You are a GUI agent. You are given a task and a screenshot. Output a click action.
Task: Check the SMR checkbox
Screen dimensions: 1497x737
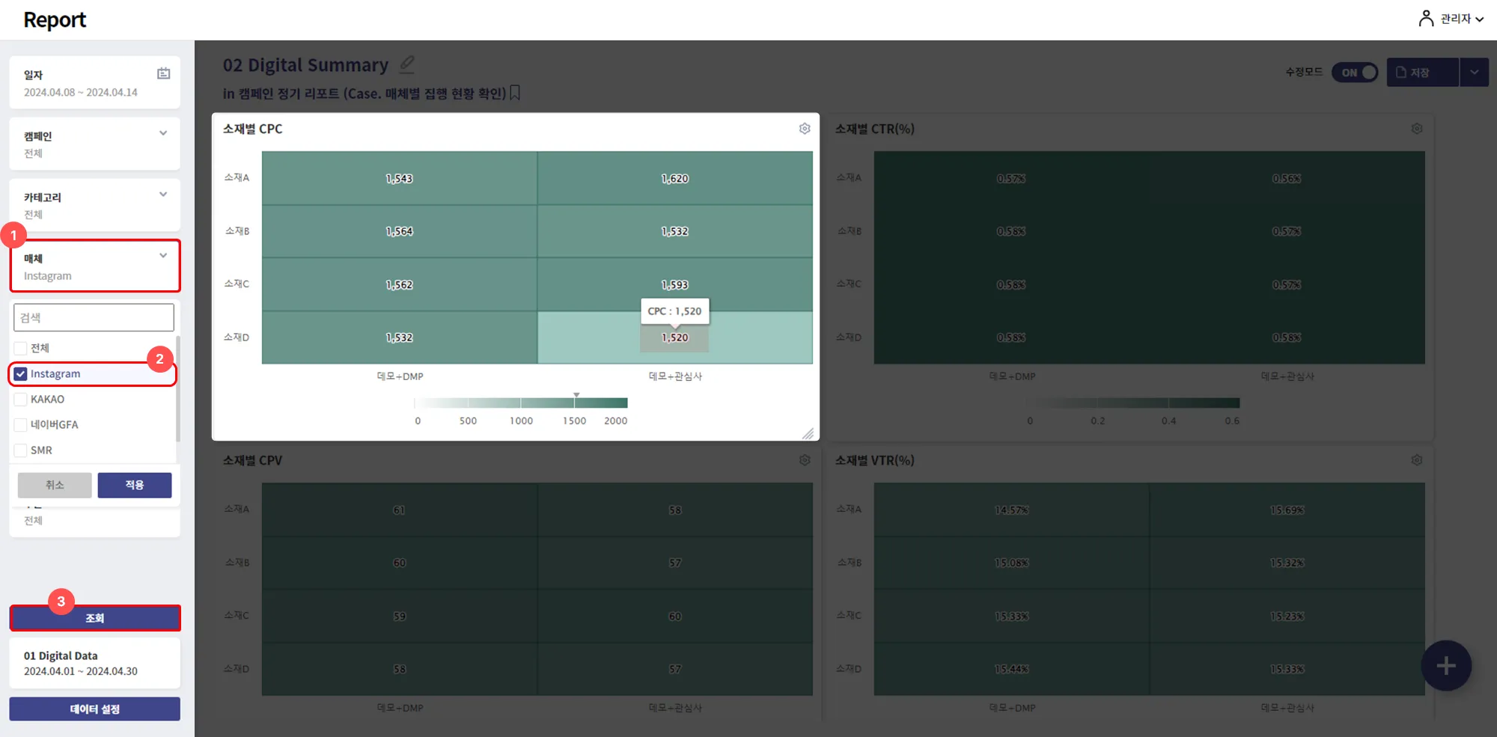coord(21,450)
